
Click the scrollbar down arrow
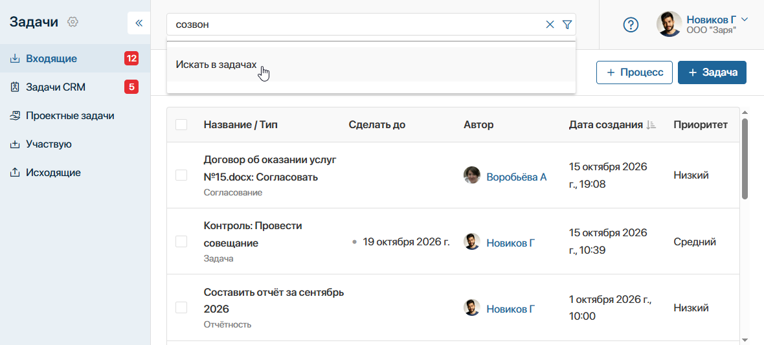tap(745, 339)
